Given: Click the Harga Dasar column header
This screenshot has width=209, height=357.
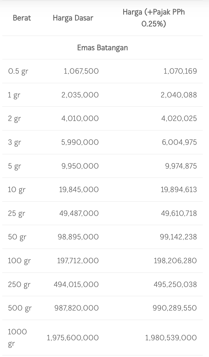Looking at the screenshot, I should point(73,18).
